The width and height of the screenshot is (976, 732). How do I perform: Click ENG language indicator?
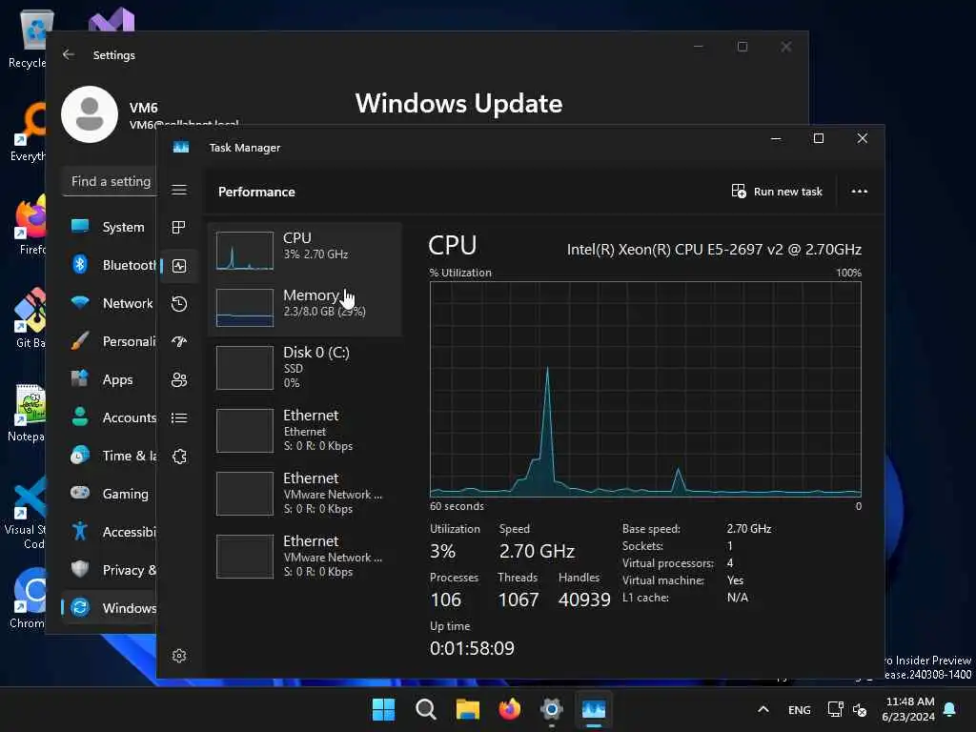pos(800,709)
